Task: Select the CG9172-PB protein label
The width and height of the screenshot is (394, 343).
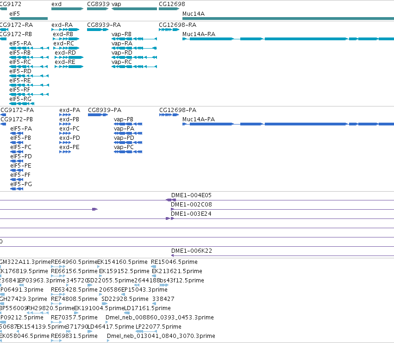Action: (17, 119)
